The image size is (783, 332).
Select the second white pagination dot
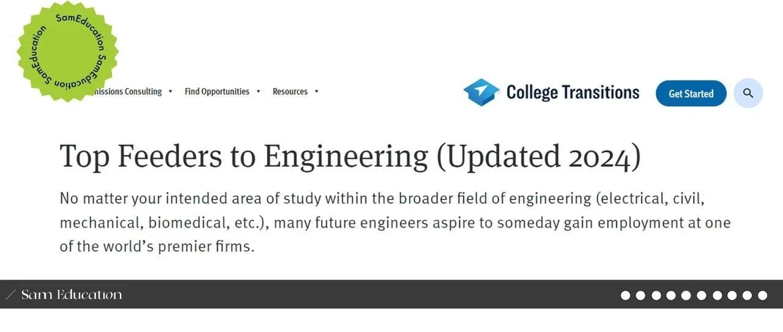(x=640, y=295)
